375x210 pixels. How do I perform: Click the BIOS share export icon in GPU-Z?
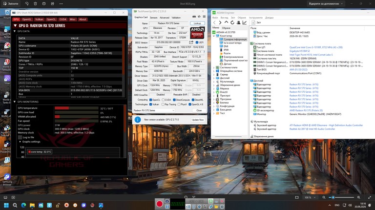click(191, 42)
